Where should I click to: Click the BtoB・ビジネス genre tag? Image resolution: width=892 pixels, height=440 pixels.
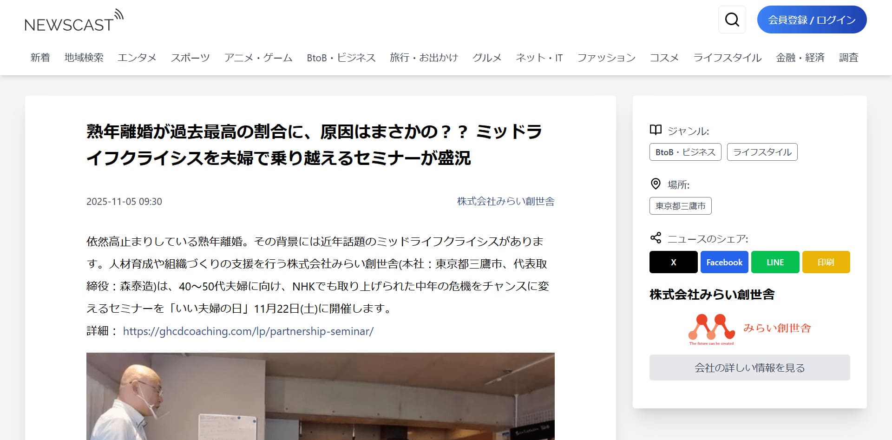coord(685,152)
